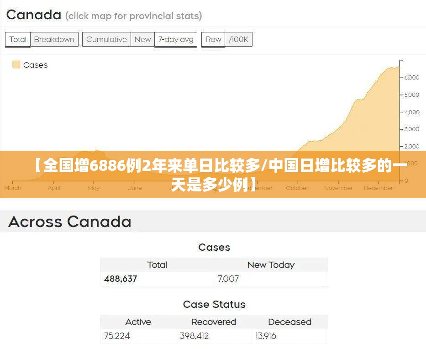Click the Active column header
The height and width of the screenshot is (349, 426).
click(138, 322)
